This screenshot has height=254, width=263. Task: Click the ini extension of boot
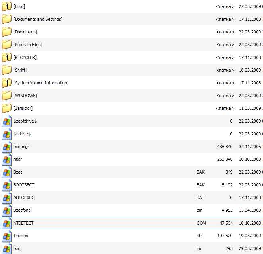199,249
